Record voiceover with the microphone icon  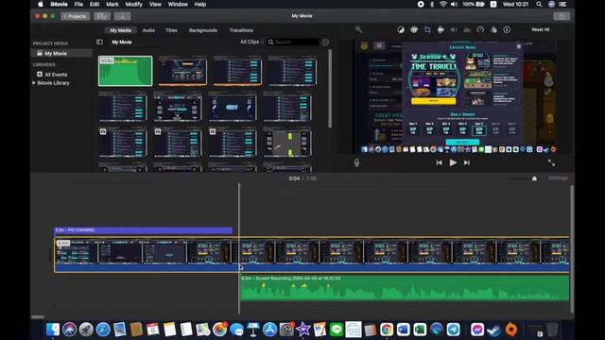click(357, 162)
